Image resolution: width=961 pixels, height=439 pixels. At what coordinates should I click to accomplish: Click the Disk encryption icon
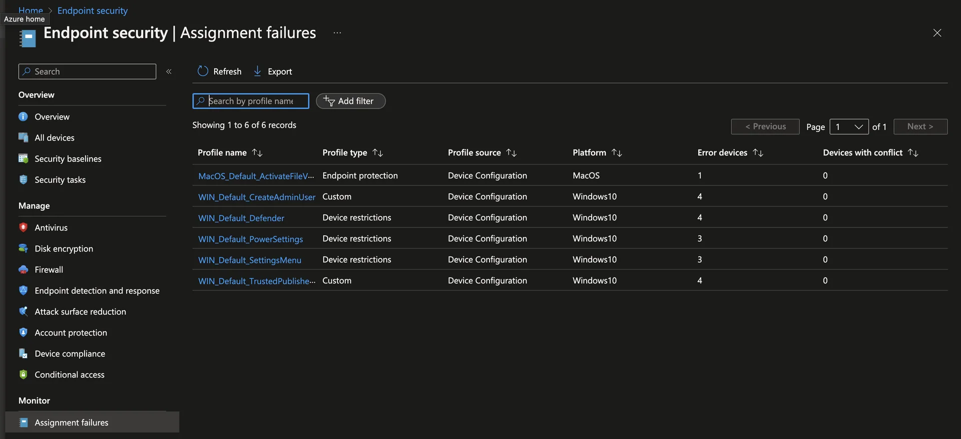coord(23,248)
